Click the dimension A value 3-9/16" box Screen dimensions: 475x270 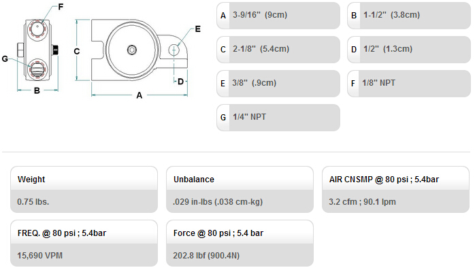pos(278,16)
